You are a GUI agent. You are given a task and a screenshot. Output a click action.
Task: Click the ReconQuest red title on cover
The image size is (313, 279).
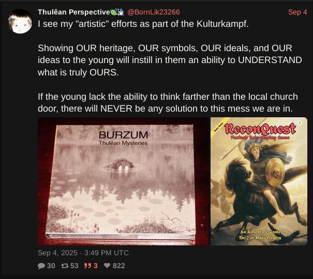[x=260, y=129]
